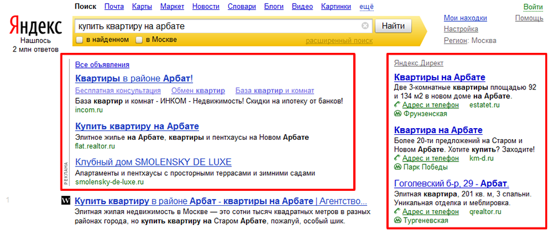549x230 pixels.
Task: Open the 'Мои находки' link
Action: tap(465, 18)
